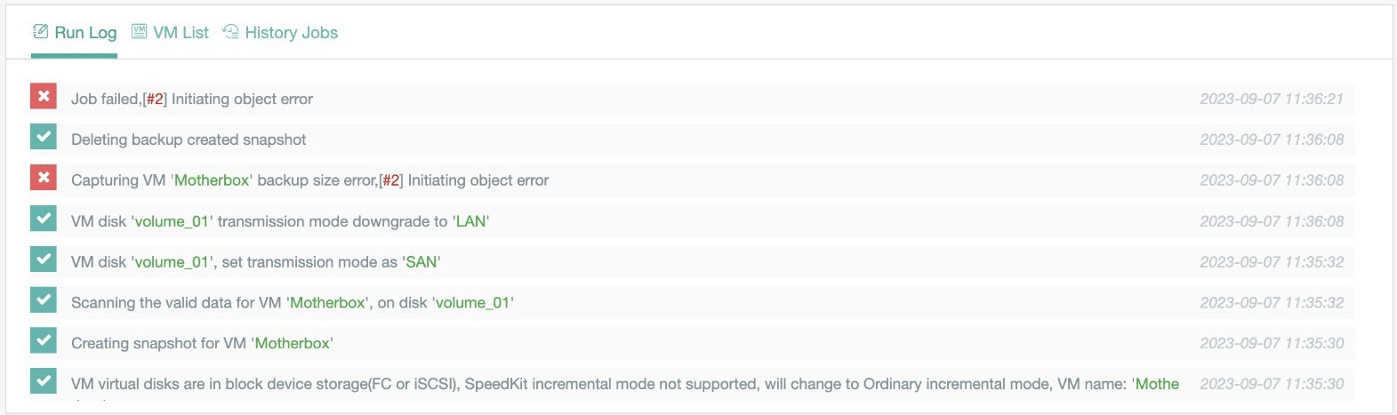Click green check beside 'Creating snapshot for VM'

(x=44, y=341)
